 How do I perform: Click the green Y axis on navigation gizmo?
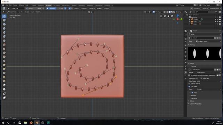click(x=182, y=19)
